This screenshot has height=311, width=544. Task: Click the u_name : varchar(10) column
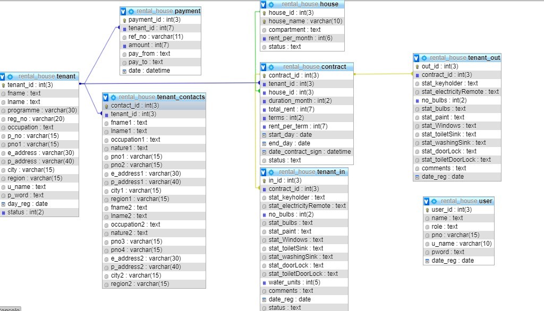458,244
